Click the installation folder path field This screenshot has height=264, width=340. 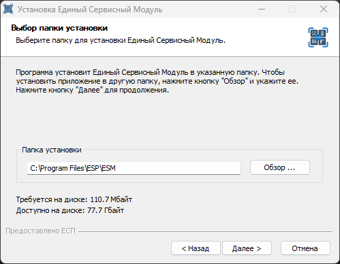point(134,168)
